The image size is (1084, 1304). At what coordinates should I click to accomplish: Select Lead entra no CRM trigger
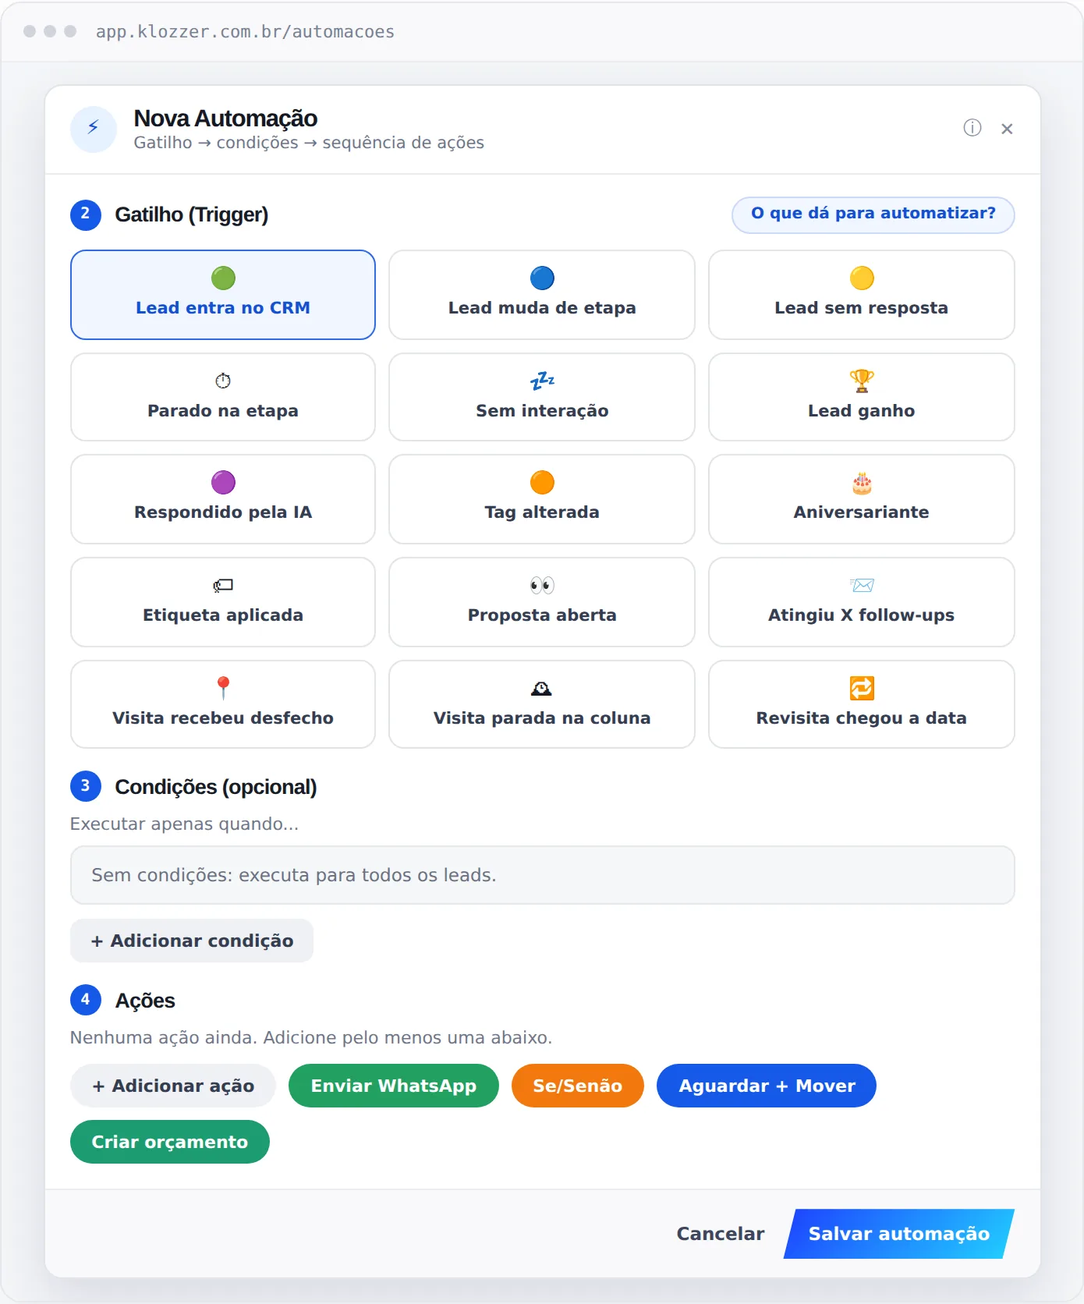tap(223, 295)
